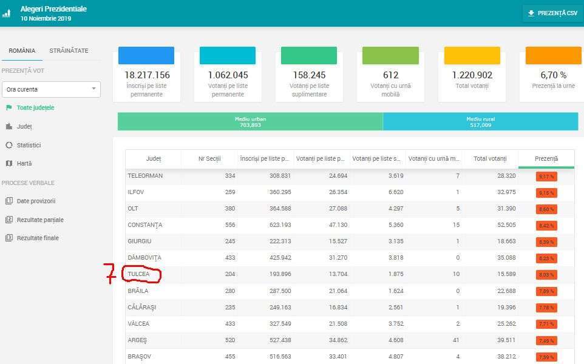Click the Date provizorii document icon

coord(9,201)
